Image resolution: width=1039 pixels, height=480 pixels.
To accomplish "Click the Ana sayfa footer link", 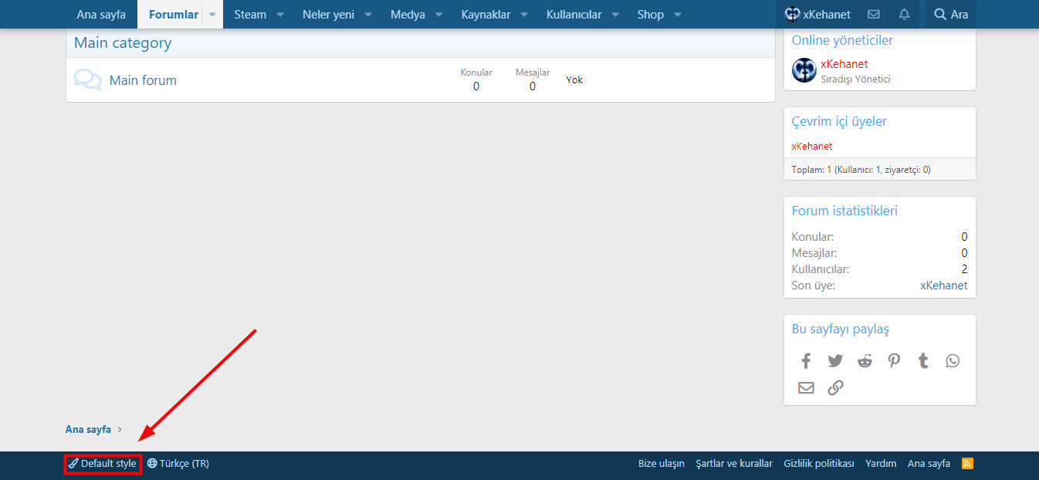I will [x=929, y=464].
